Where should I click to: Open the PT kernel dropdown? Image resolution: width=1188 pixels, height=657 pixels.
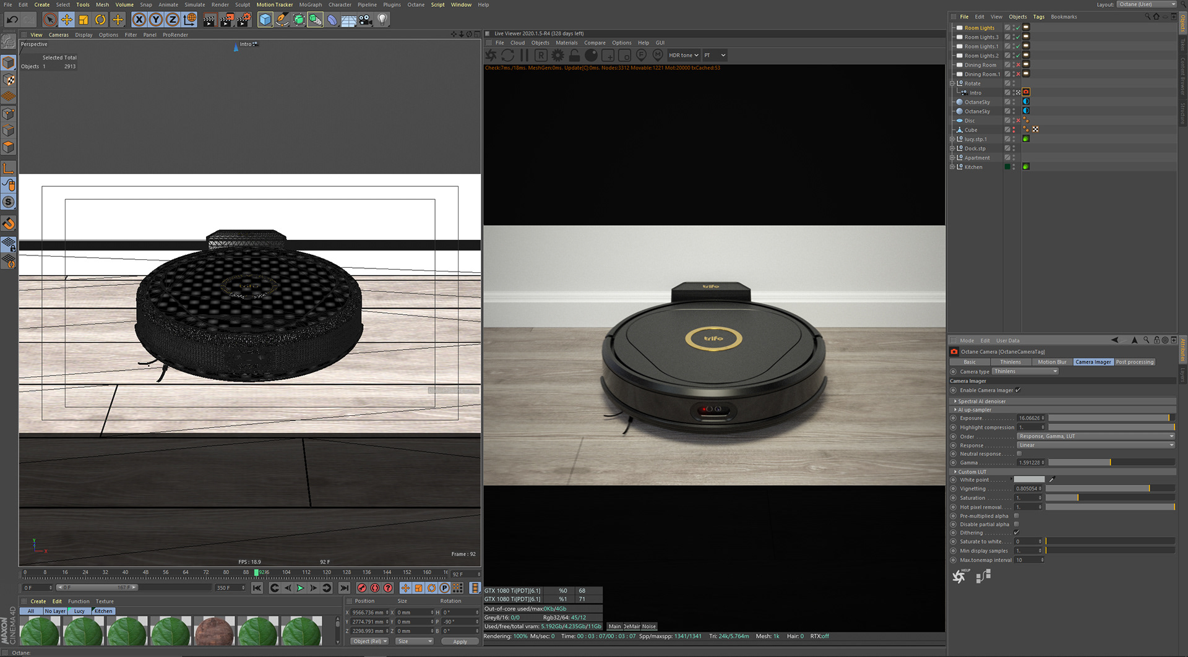click(715, 55)
